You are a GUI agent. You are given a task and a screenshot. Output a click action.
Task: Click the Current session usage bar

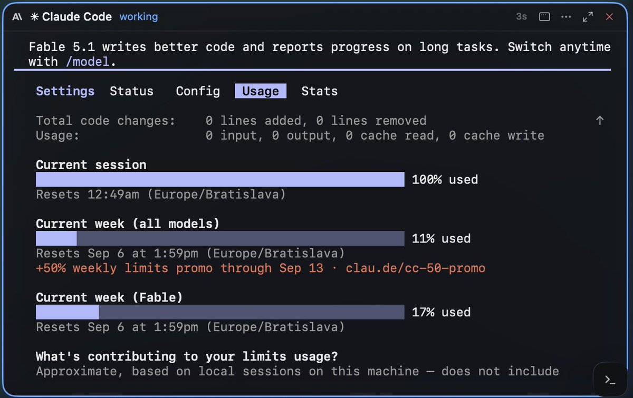coord(220,179)
